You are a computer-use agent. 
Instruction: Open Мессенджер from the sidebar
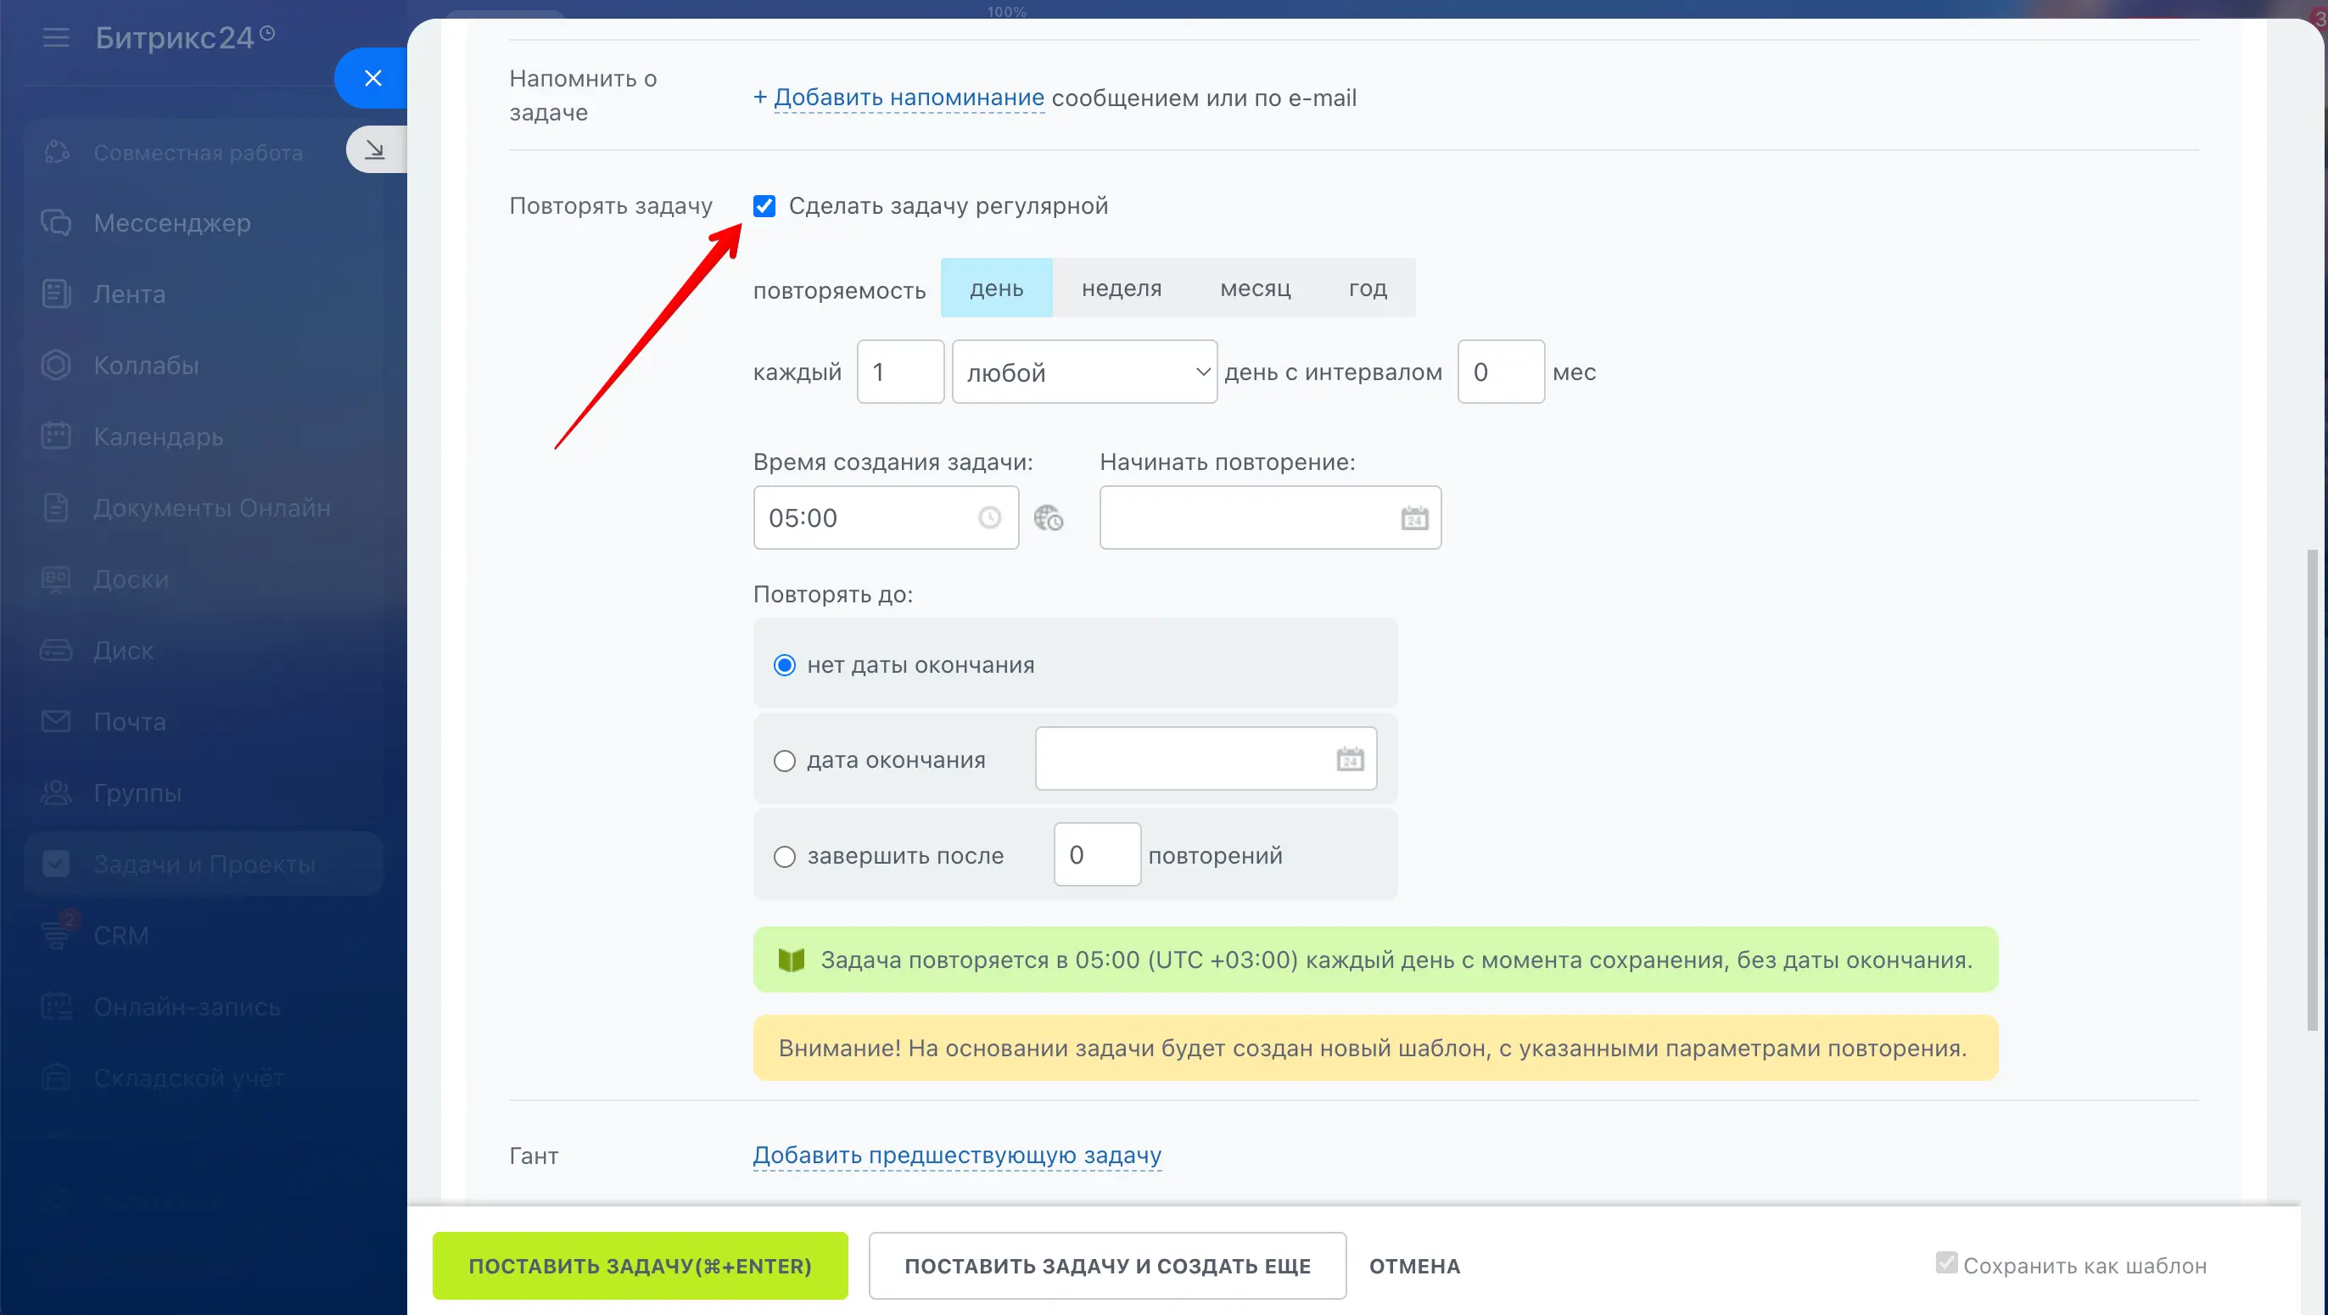pyautogui.click(x=171, y=222)
